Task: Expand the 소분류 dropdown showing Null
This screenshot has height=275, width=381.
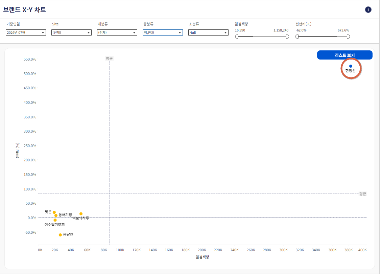Action: (209, 32)
